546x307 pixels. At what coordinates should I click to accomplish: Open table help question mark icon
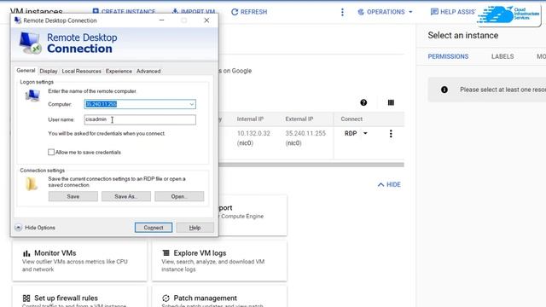[363, 102]
